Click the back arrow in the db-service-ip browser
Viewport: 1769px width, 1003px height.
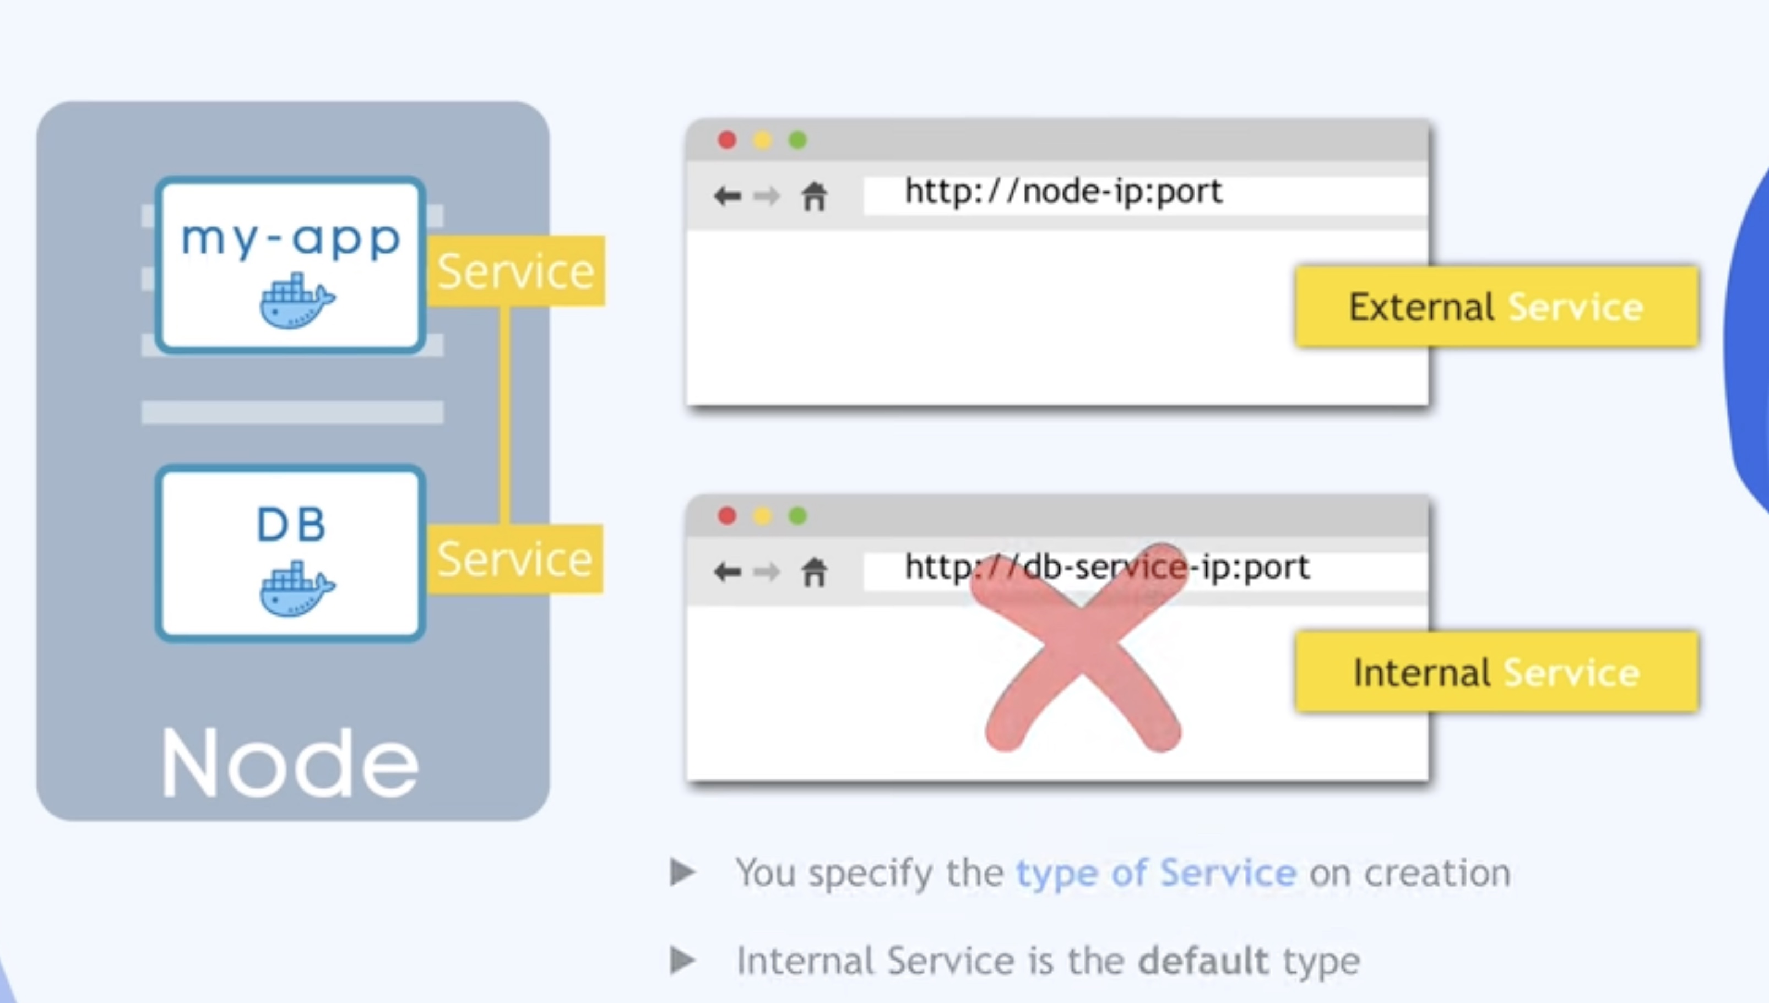tap(728, 571)
